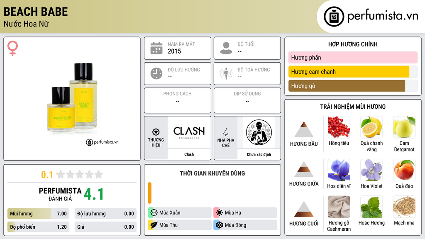Click the Nước Hoa Nữ subtitle
Image resolution: width=425 pixels, height=239 pixels.
coord(26,24)
